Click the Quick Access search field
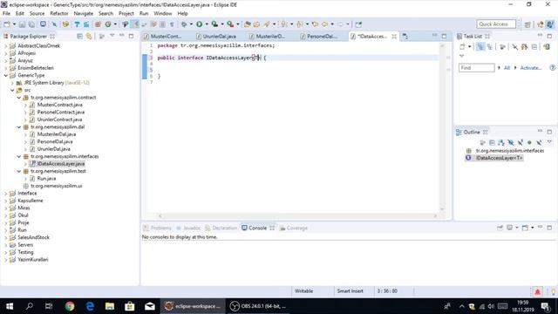Viewport: 558px width, 314px height. 496,24
